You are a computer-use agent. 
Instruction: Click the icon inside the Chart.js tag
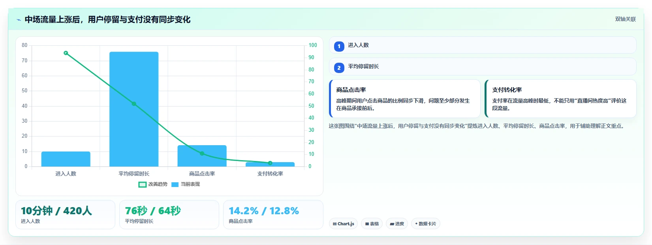tap(334, 224)
